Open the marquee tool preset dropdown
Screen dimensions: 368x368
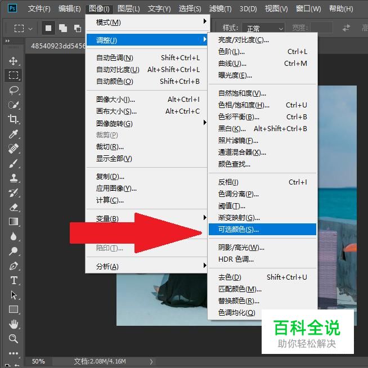[x=30, y=29]
